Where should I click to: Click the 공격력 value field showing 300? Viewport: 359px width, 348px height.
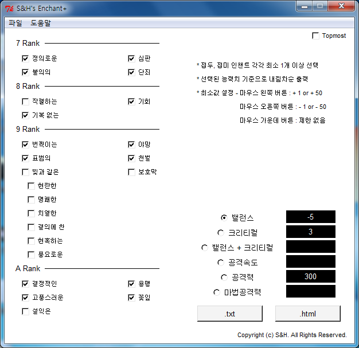pos(310,276)
